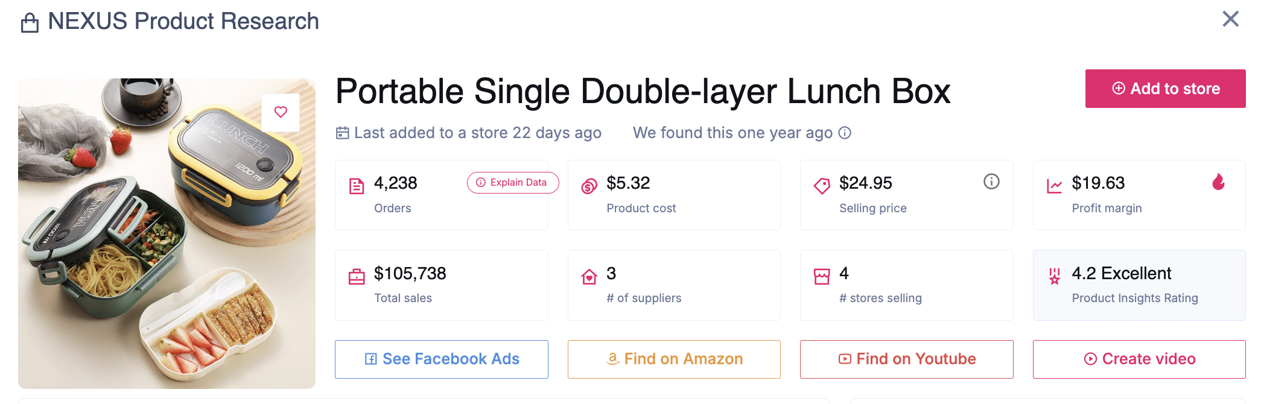This screenshot has height=404, width=1261.
Task: Click the lunch box product image
Action: point(167,241)
